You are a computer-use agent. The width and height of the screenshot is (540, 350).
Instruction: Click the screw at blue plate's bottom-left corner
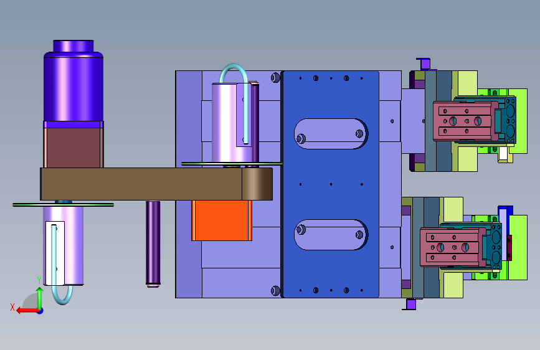[x=275, y=291]
